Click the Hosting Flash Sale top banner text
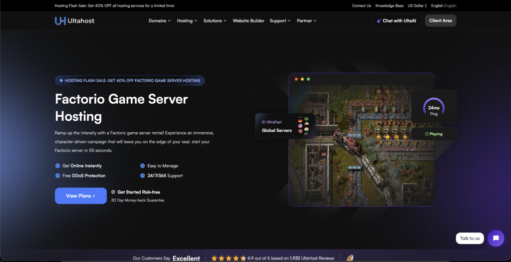 point(114,5)
